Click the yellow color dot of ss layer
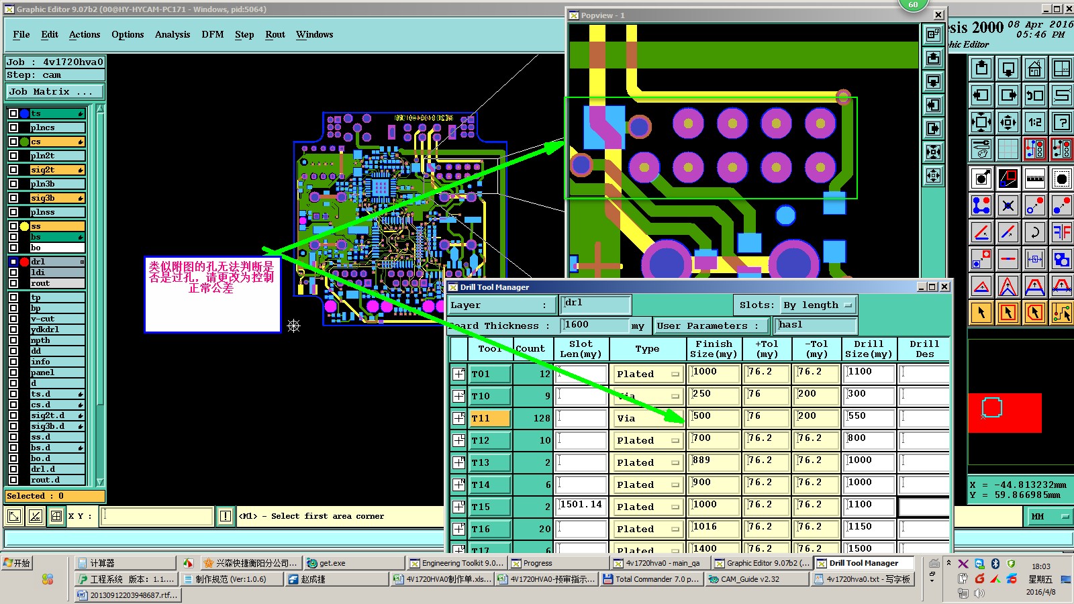Screen dimensions: 1074x604 (x=25, y=226)
